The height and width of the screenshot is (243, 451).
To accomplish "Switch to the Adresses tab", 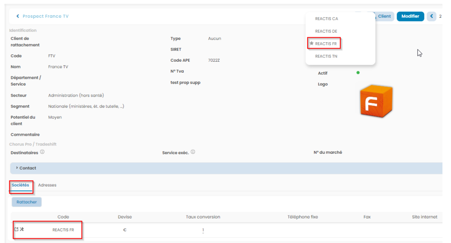I will [x=47, y=185].
